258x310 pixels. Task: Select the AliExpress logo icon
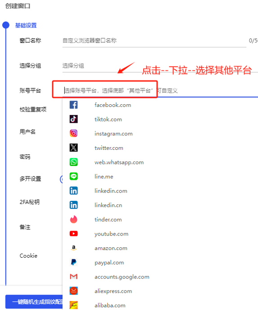pos(73,291)
